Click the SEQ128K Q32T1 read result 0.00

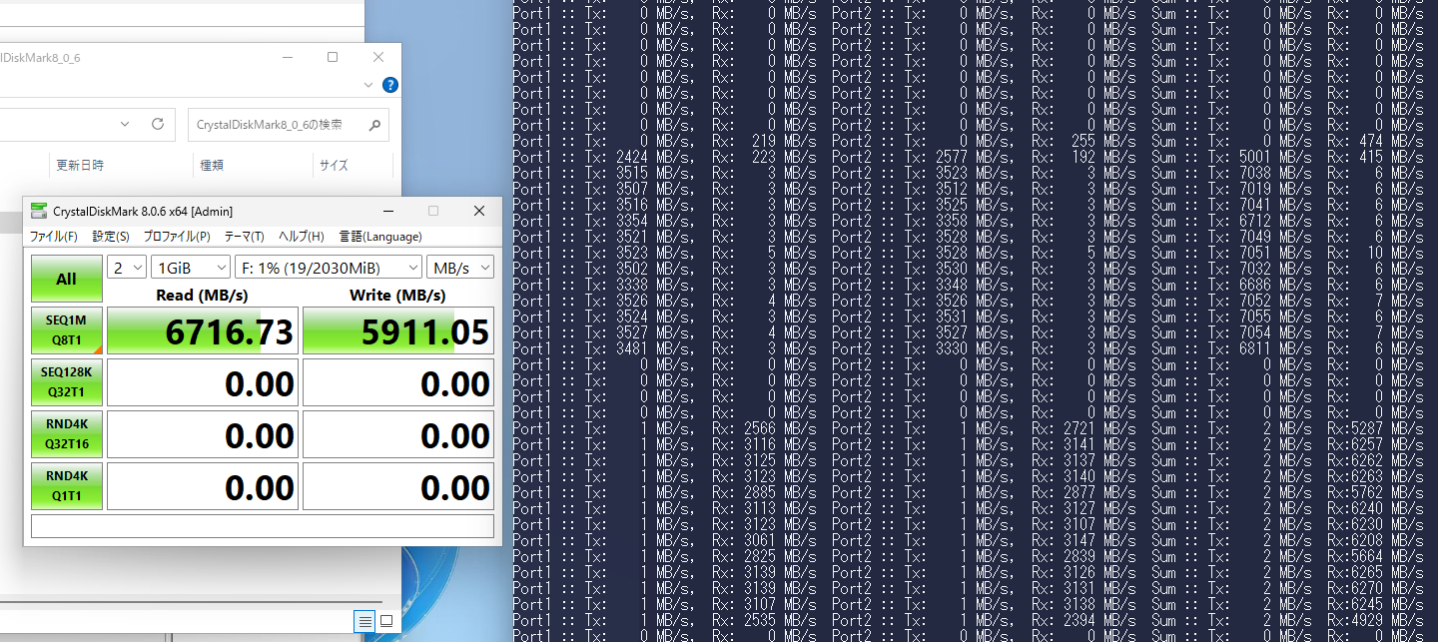point(203,382)
